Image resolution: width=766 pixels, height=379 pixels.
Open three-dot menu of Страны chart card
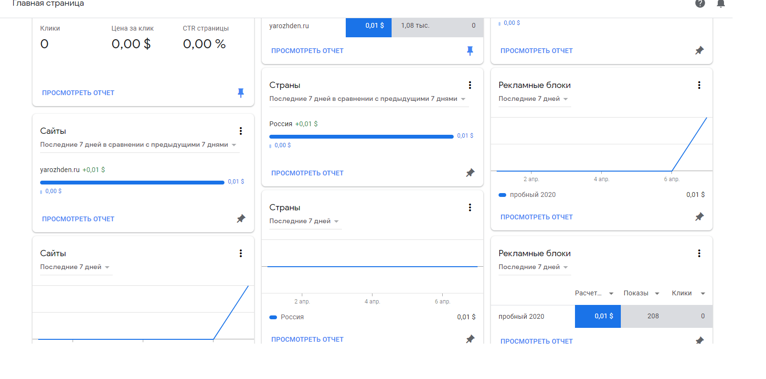point(470,207)
